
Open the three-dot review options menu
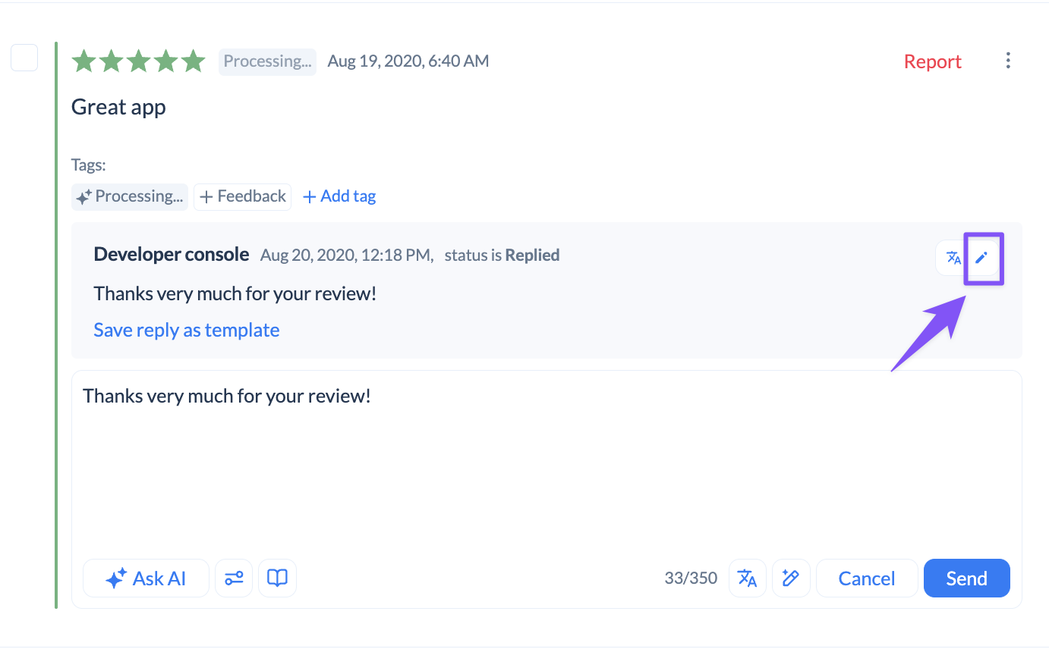(x=1008, y=61)
